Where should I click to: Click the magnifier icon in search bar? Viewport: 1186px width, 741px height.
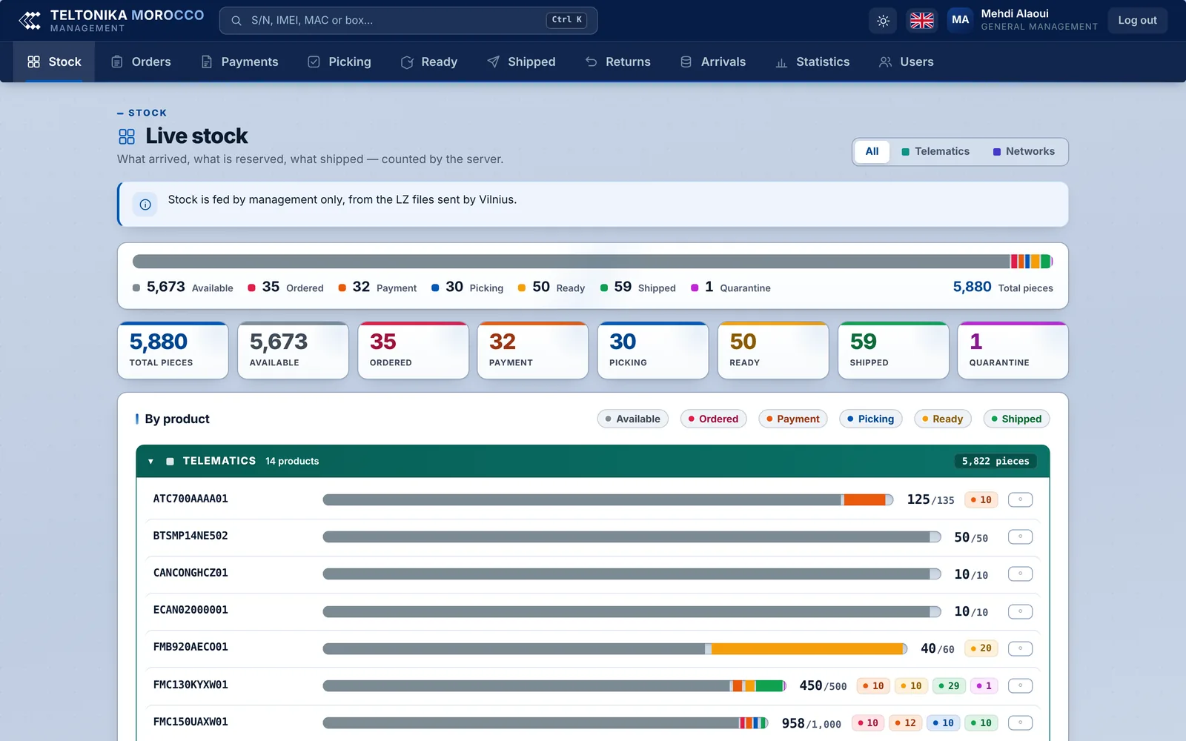pos(236,21)
